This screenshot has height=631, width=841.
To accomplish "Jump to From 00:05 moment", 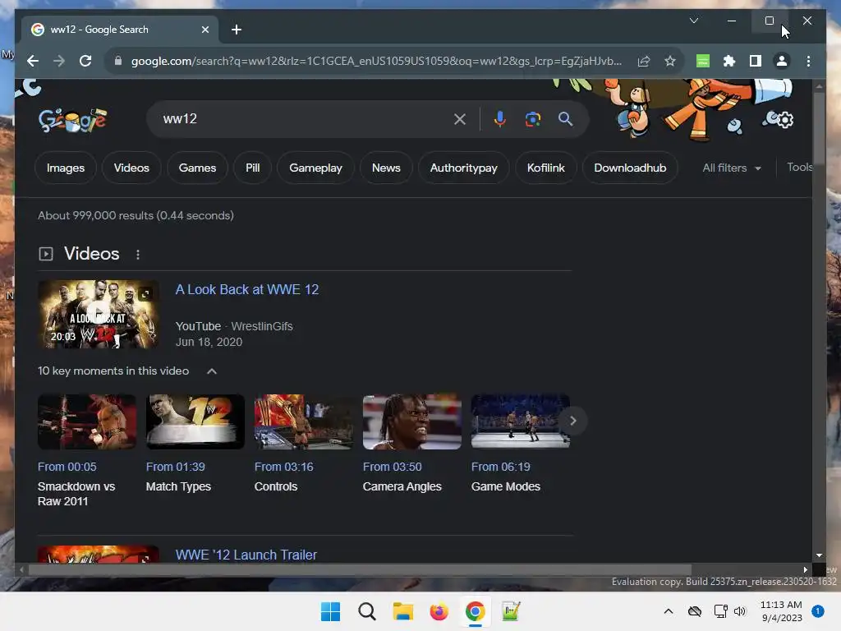I will click(67, 467).
